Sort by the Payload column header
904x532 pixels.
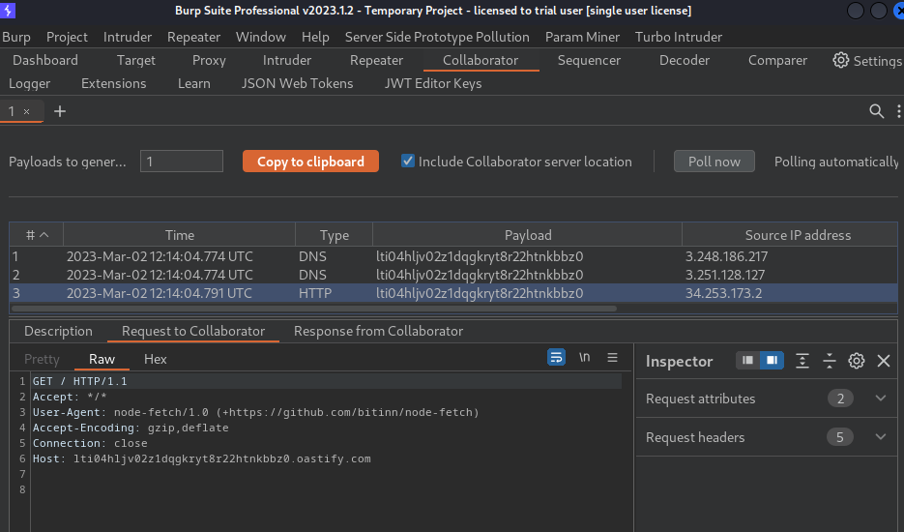click(x=528, y=235)
